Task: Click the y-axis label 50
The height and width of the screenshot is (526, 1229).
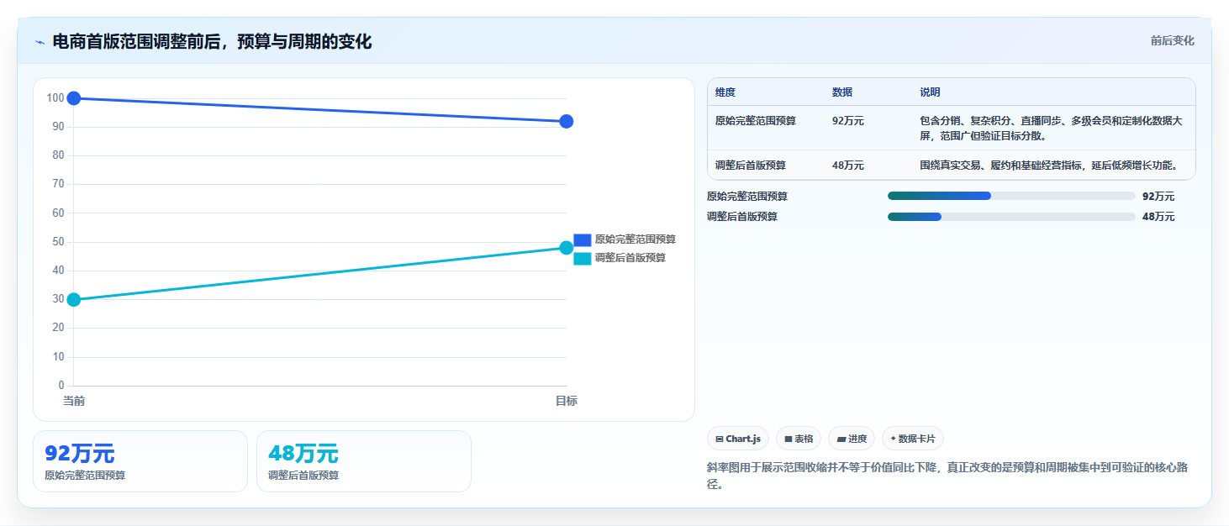Action: (58, 242)
